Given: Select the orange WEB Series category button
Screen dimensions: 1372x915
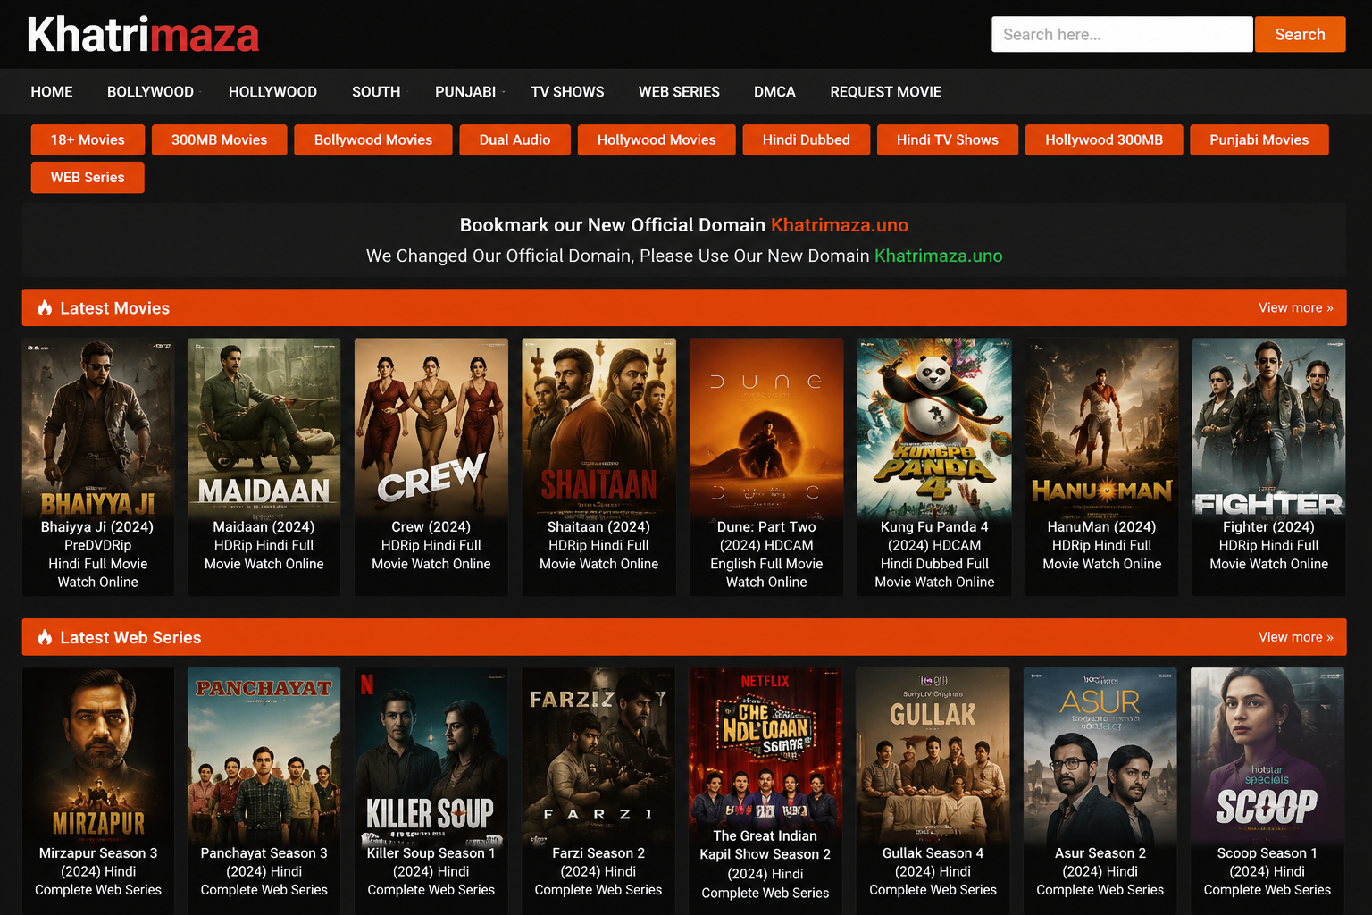Looking at the screenshot, I should (x=88, y=177).
